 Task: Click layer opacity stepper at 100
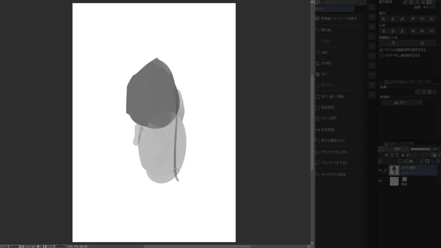click(x=439, y=149)
